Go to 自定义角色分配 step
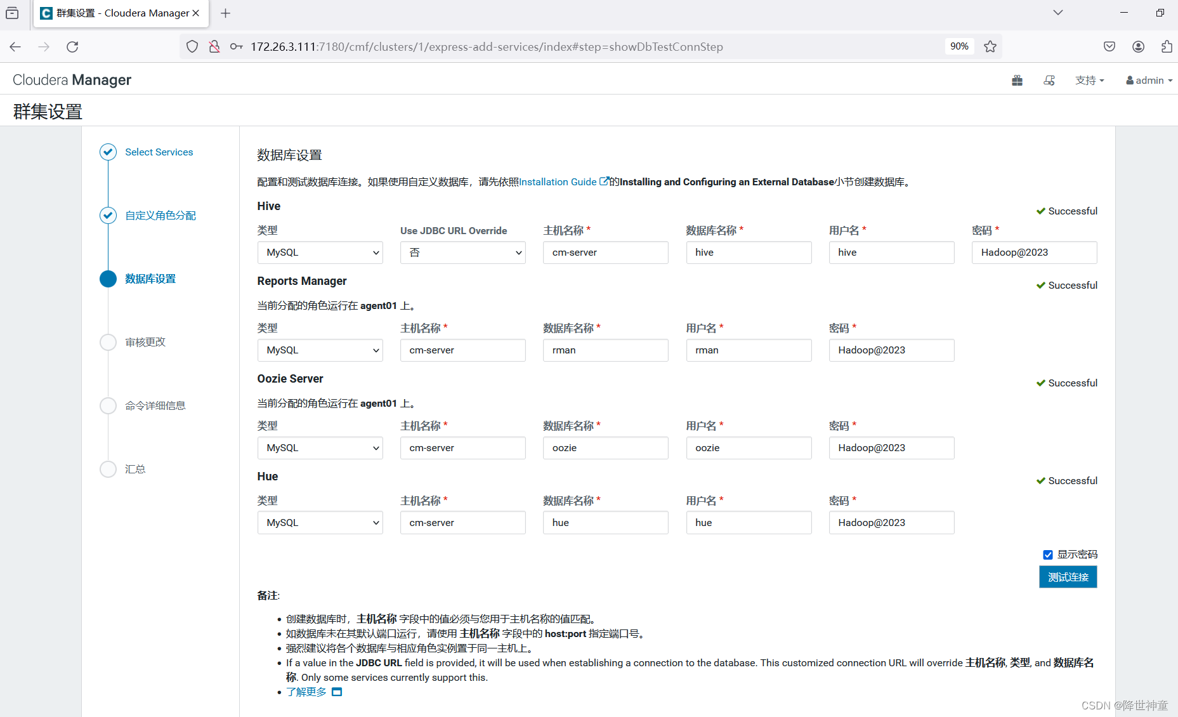The image size is (1178, 717). 160,216
